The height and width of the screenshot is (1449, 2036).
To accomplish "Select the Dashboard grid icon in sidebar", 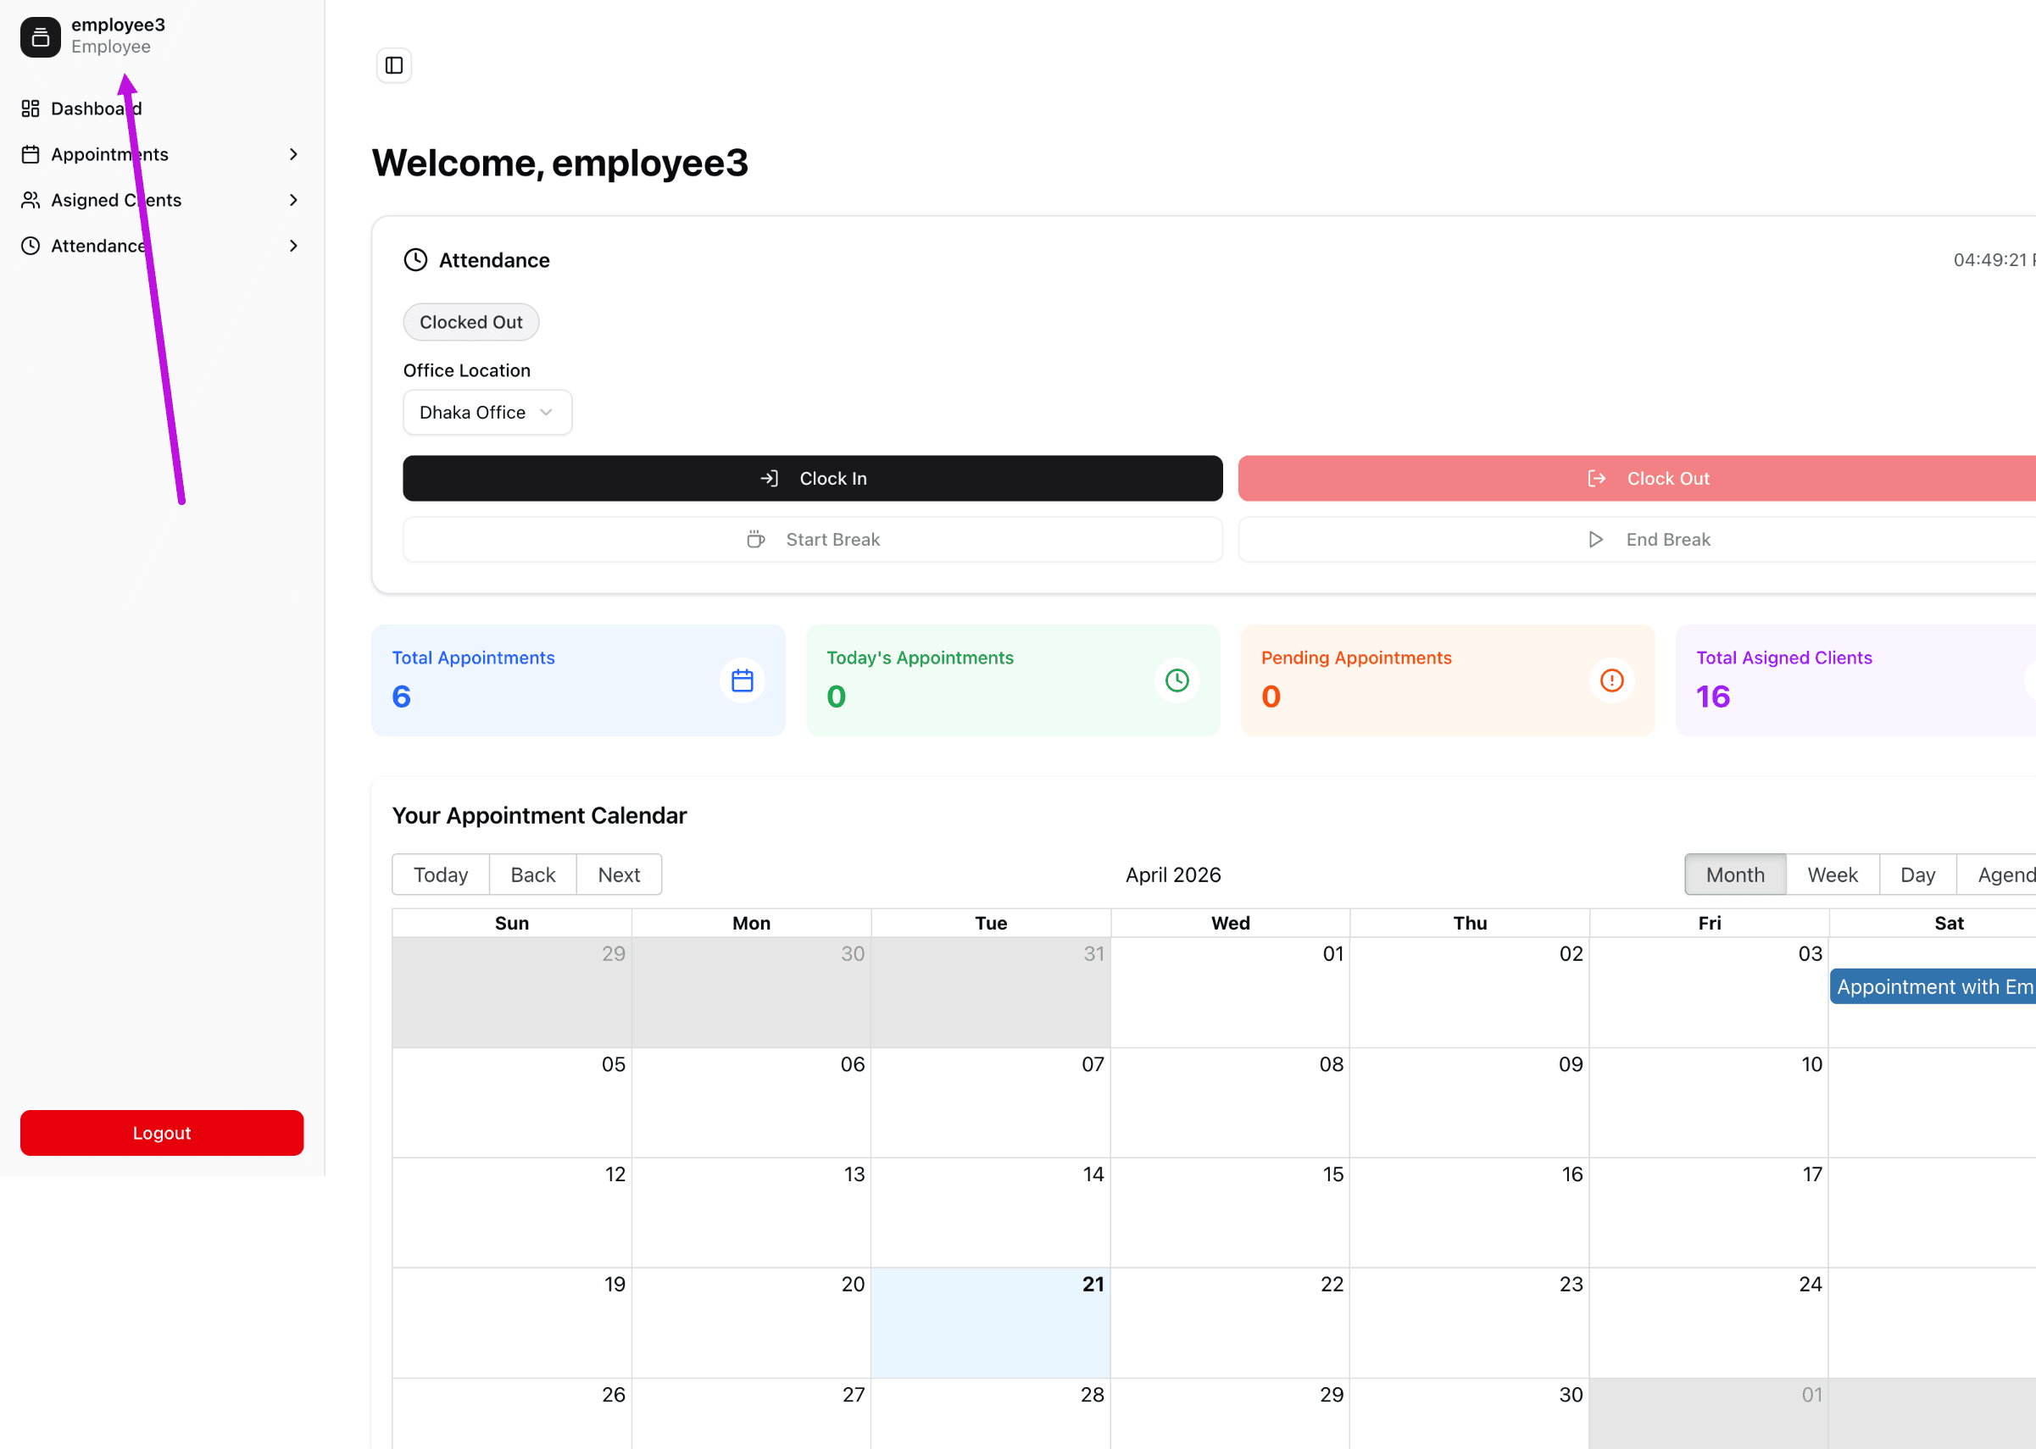I will coord(30,108).
